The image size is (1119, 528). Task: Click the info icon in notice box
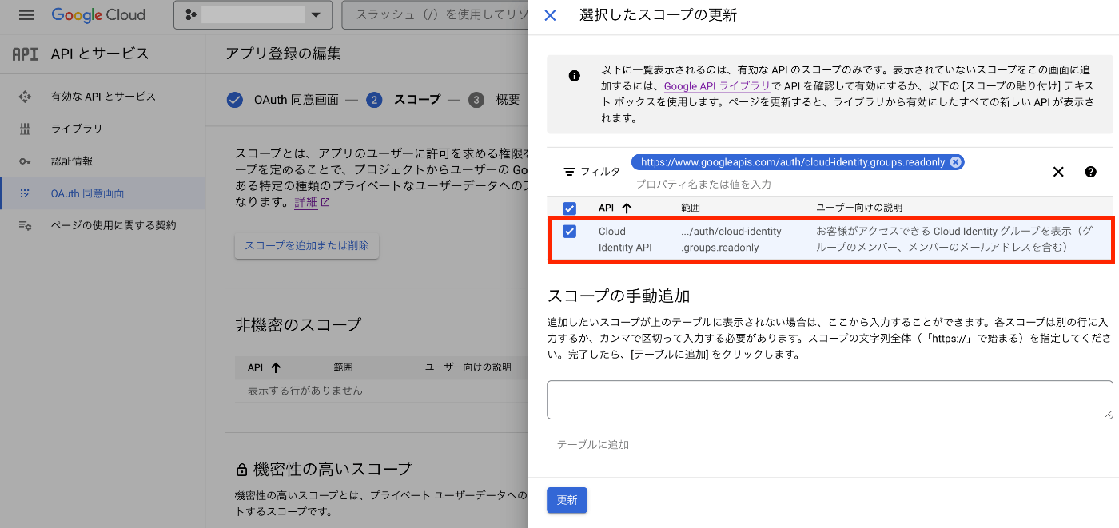(x=574, y=76)
